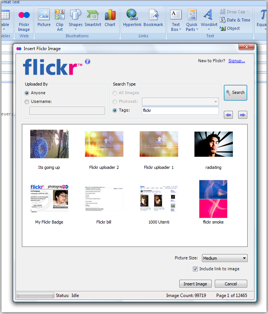Select the Flickr uploader 1 thumbnail

[159, 144]
